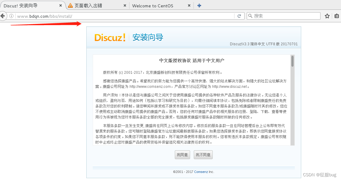Click paragraph starting 感谢您选择康盛产品

pyautogui.click(x=191, y=84)
